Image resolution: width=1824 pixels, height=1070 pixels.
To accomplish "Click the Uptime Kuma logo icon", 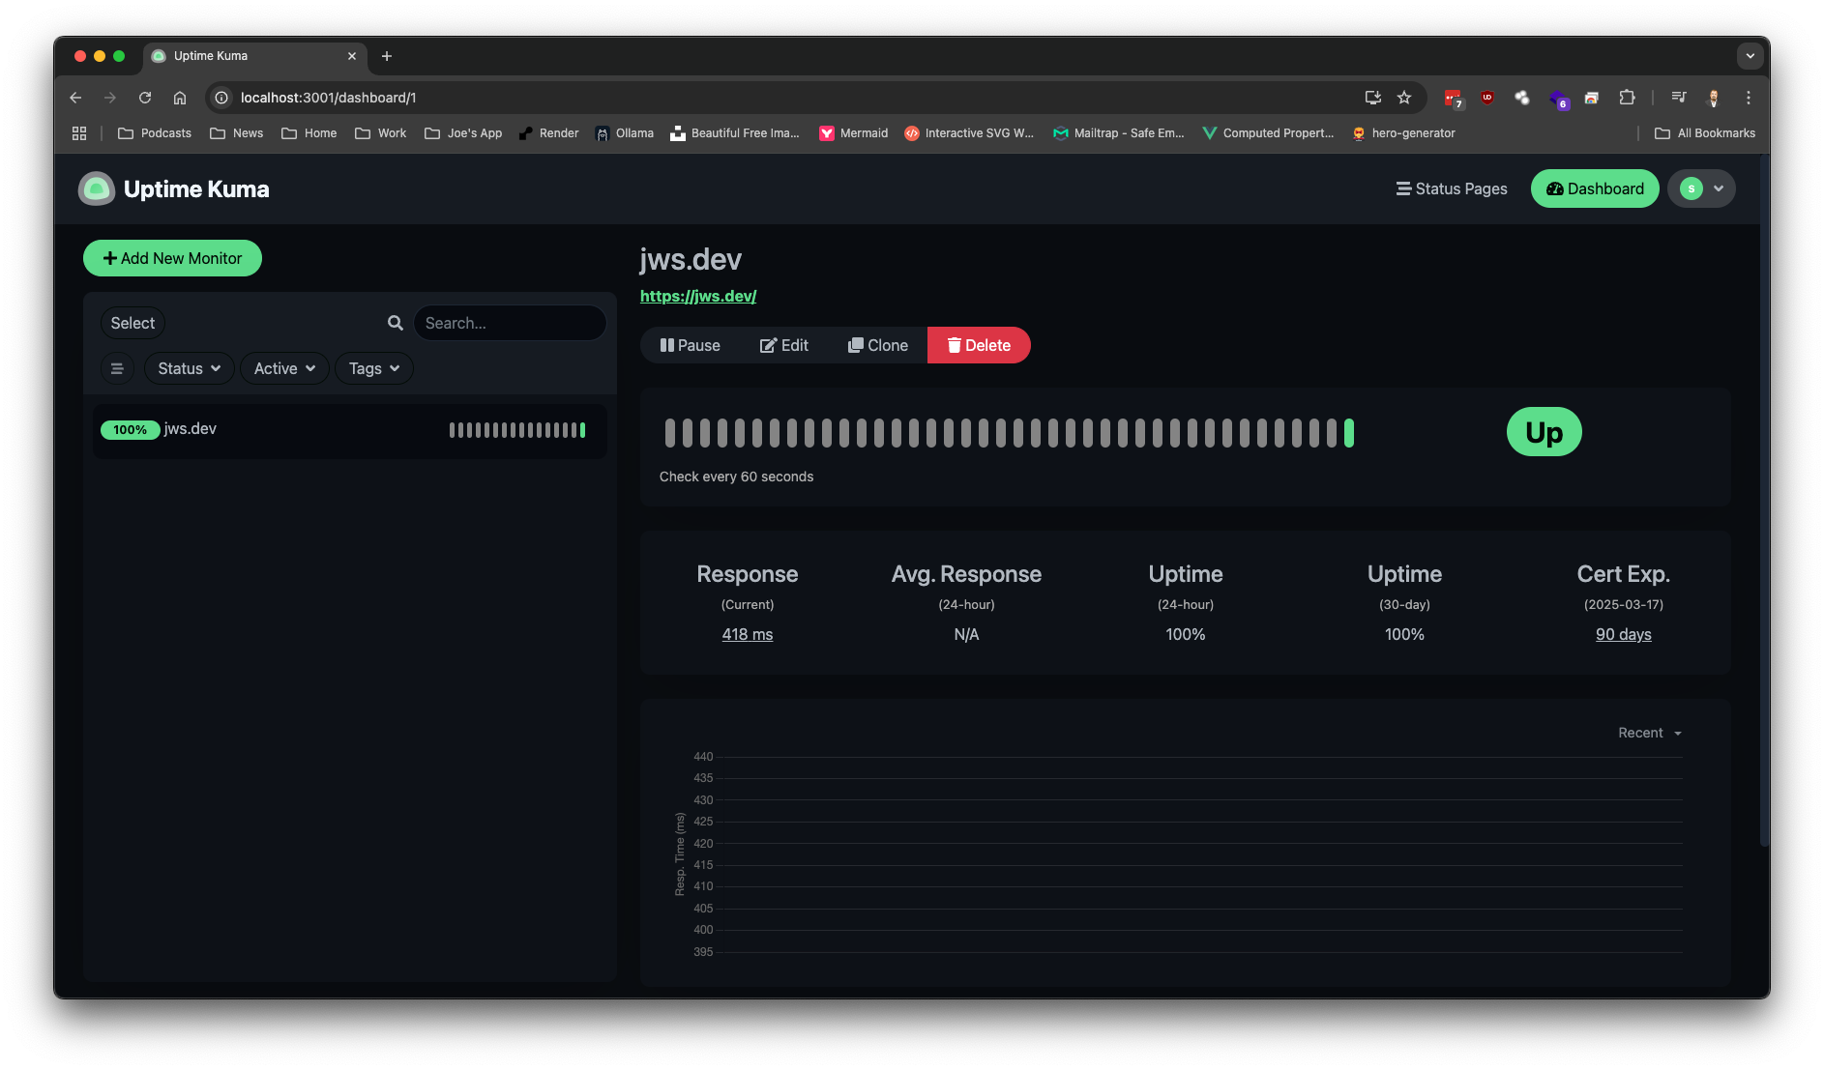I will (96, 188).
